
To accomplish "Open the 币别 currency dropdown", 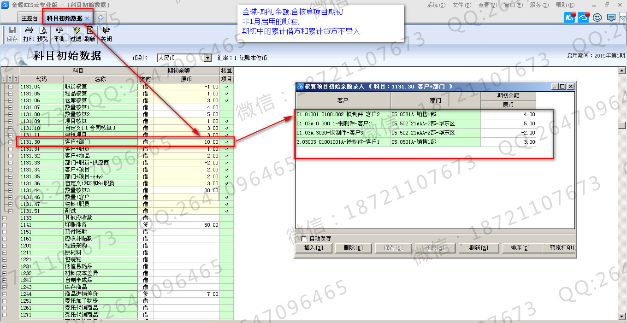I will (x=207, y=58).
